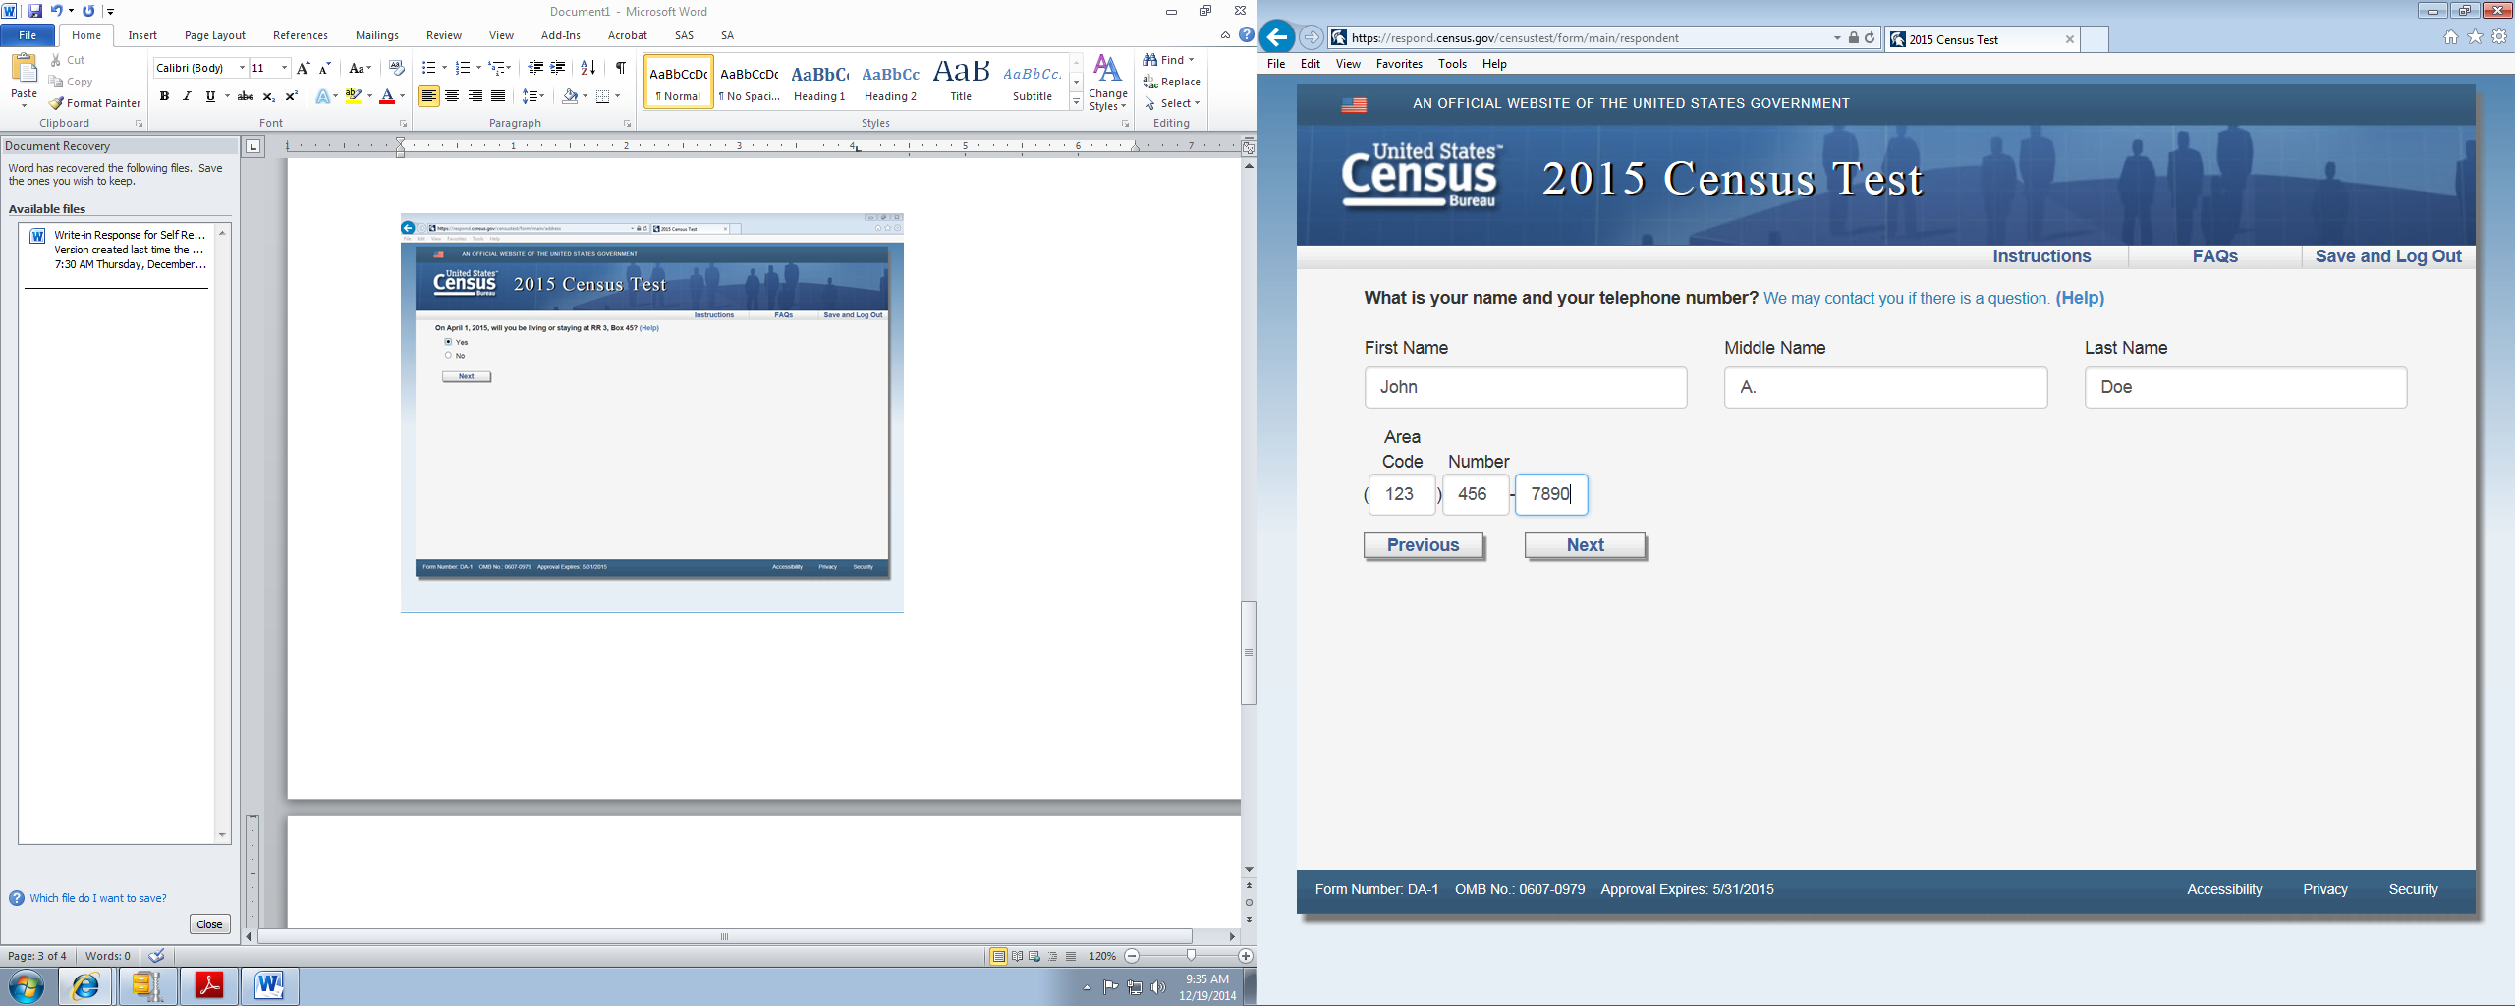The image size is (2515, 1006).
Task: Open Adobe Acrobat from the taskbar
Action: (x=209, y=985)
